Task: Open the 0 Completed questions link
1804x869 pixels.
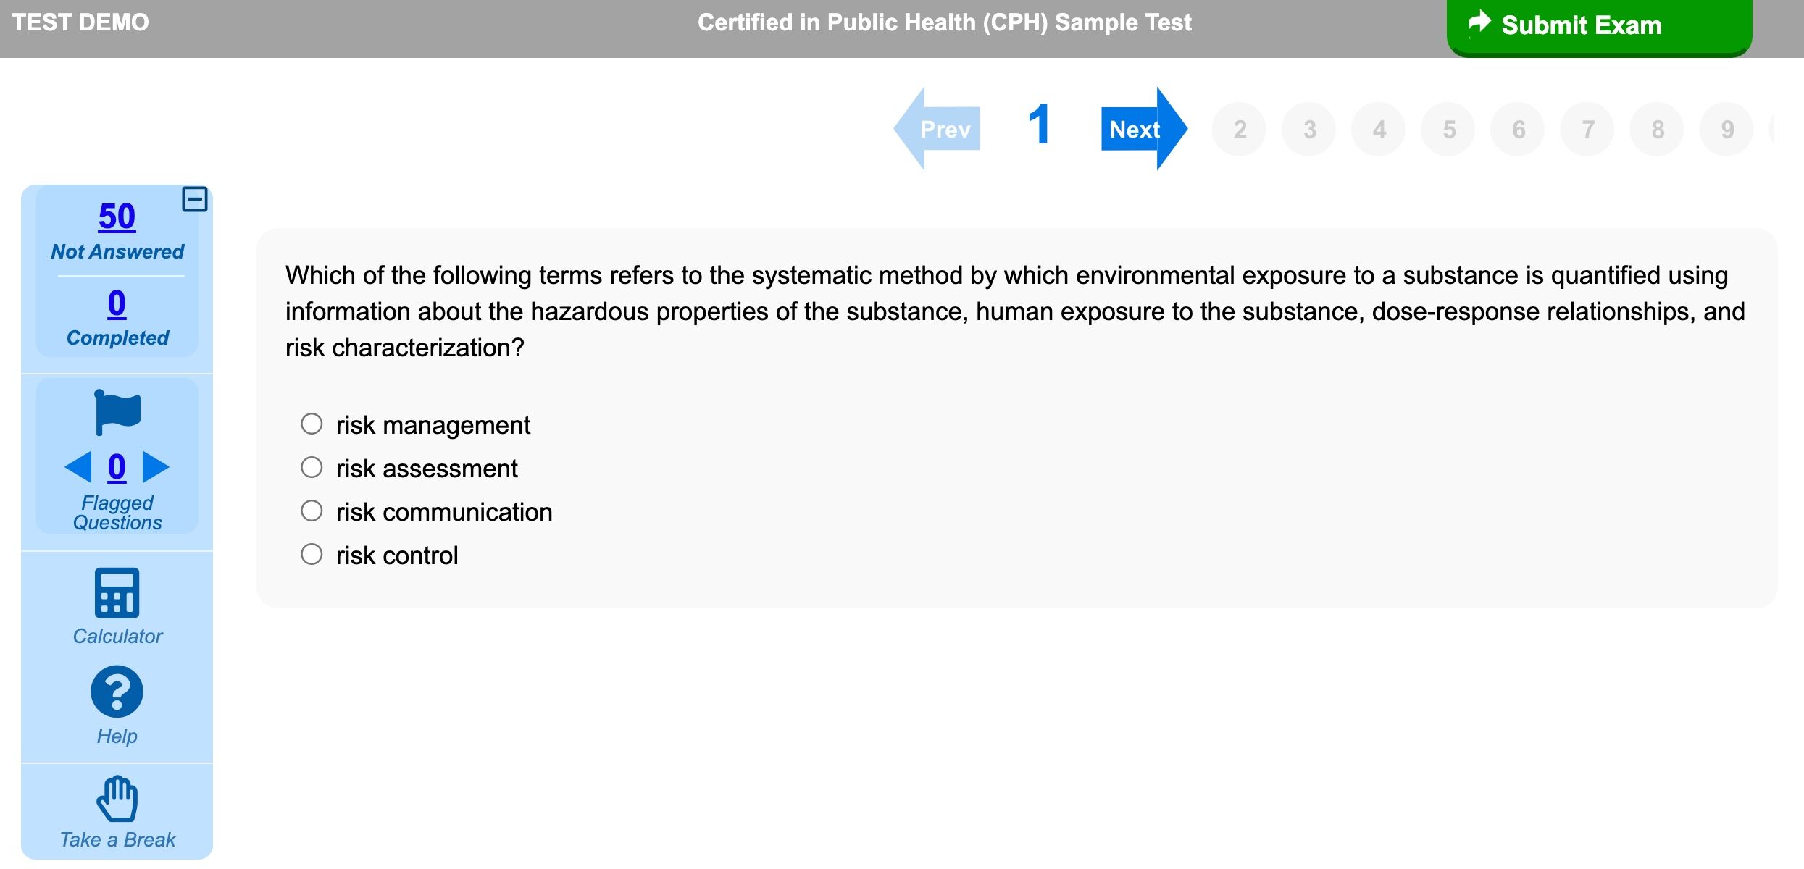Action: 117,303
